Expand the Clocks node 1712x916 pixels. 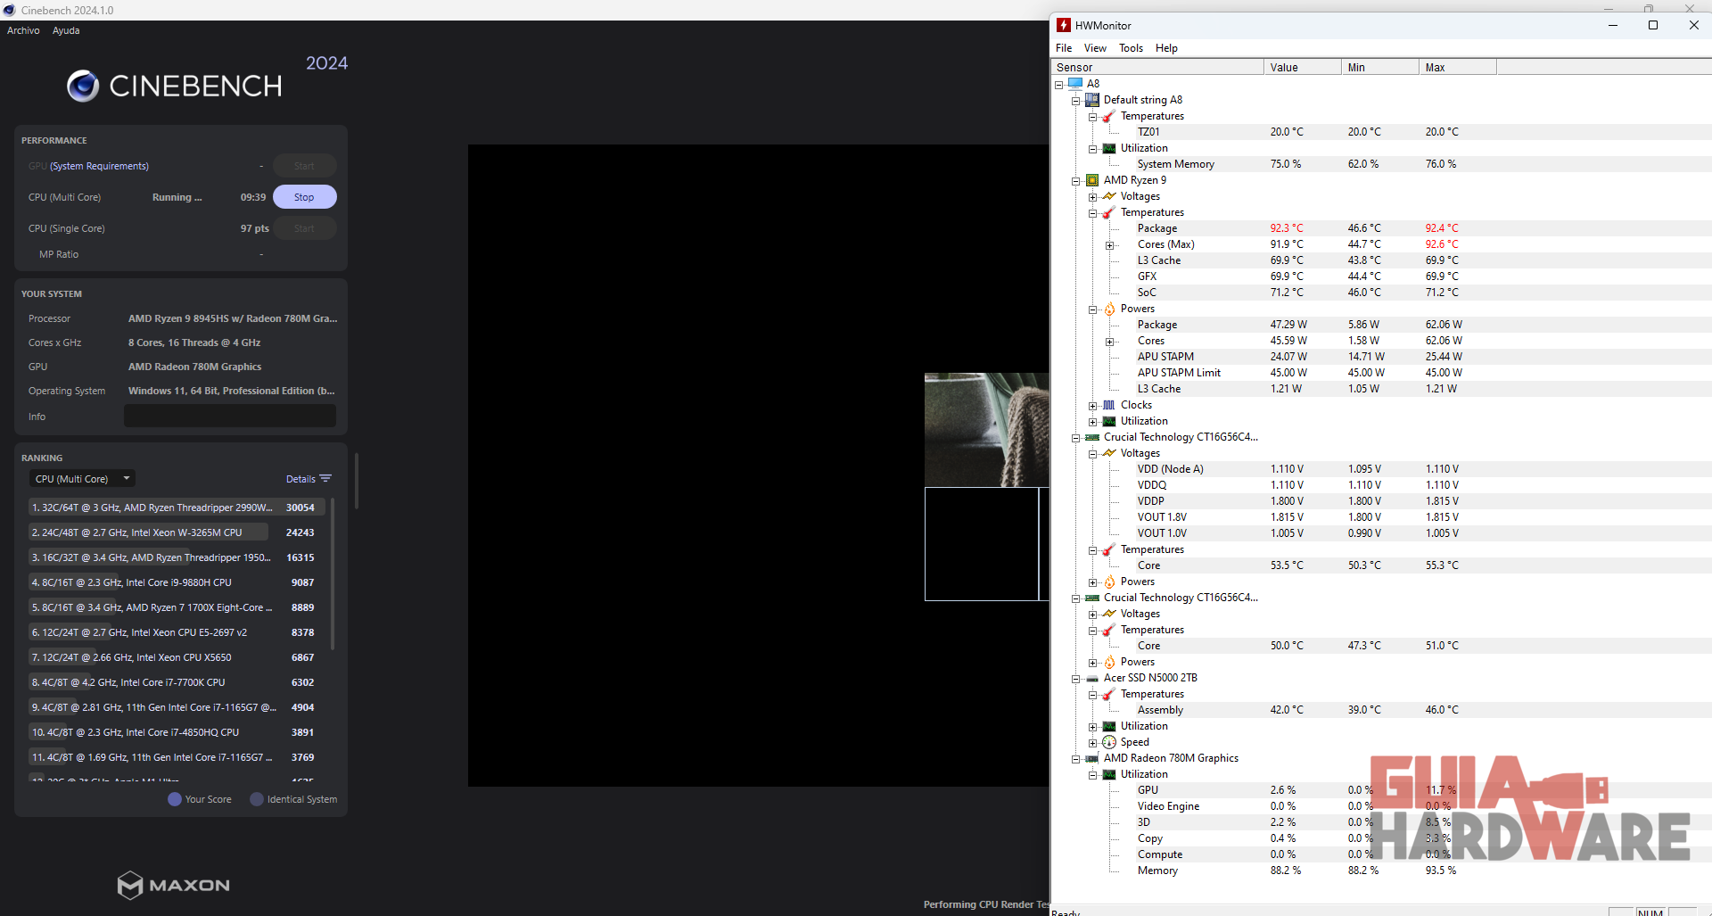tap(1093, 406)
